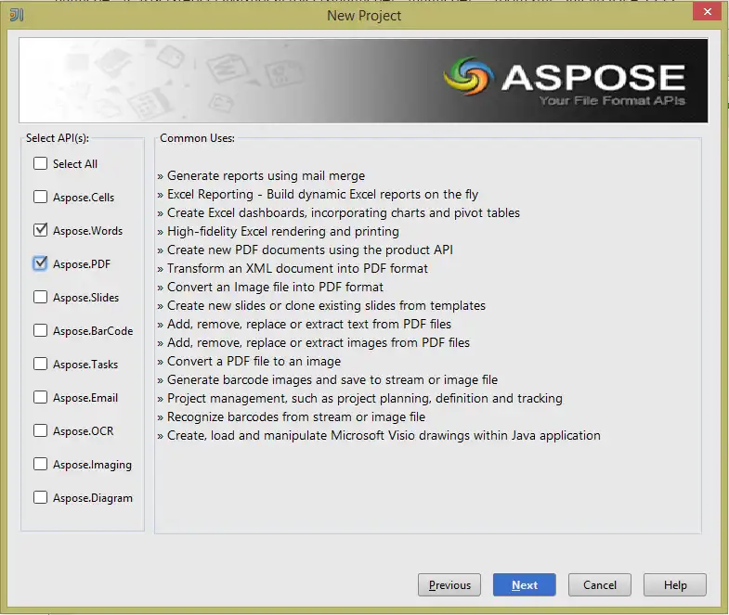Click 'Create new slides or clone existing' line

(x=321, y=306)
